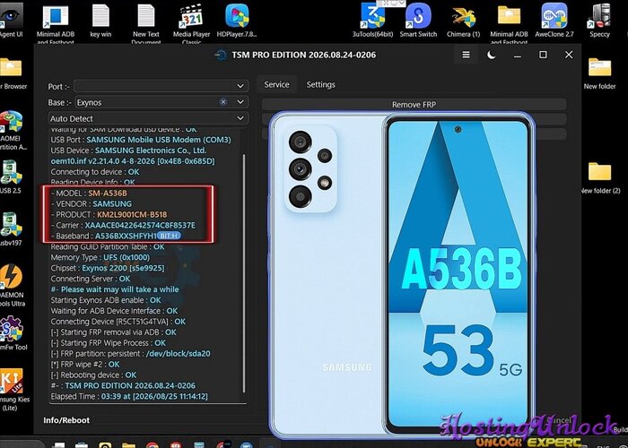
Task: Open the Agent UI desktop icon
Action: click(x=11, y=21)
